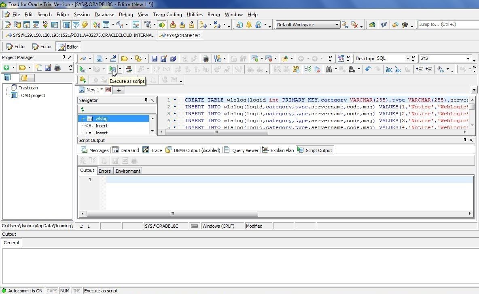Switch to SYS@129.150.120.193 PDB1 connection
This screenshot has width=479, height=294.
[79, 36]
